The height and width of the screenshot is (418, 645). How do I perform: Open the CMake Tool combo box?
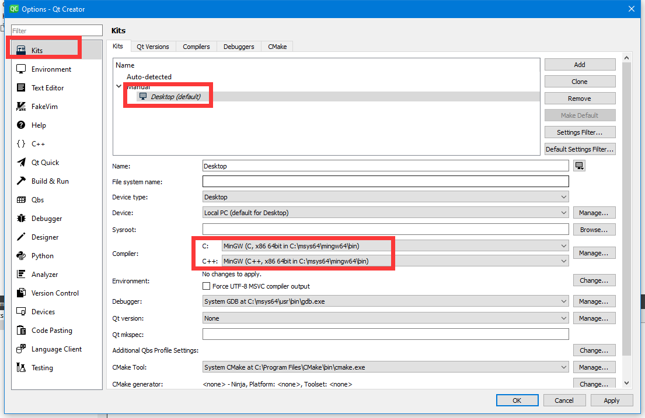click(x=385, y=367)
